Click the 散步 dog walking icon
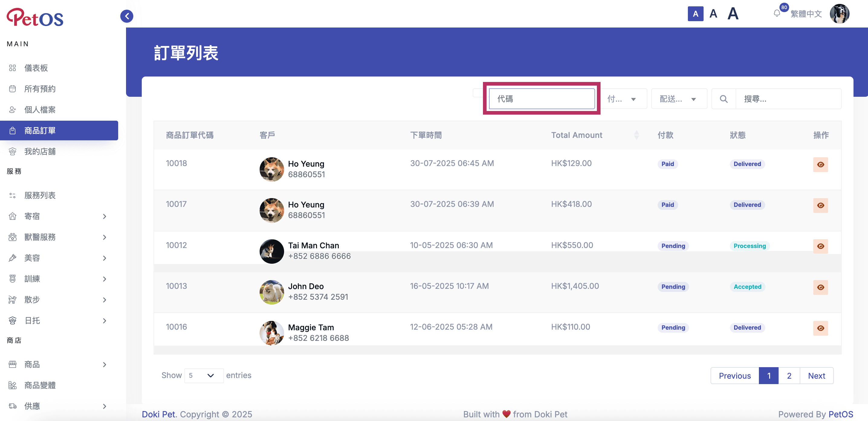The height and width of the screenshot is (421, 868). point(12,300)
